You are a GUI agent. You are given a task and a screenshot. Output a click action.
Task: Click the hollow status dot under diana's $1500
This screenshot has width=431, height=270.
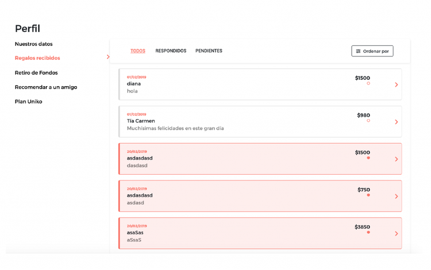coord(368,83)
